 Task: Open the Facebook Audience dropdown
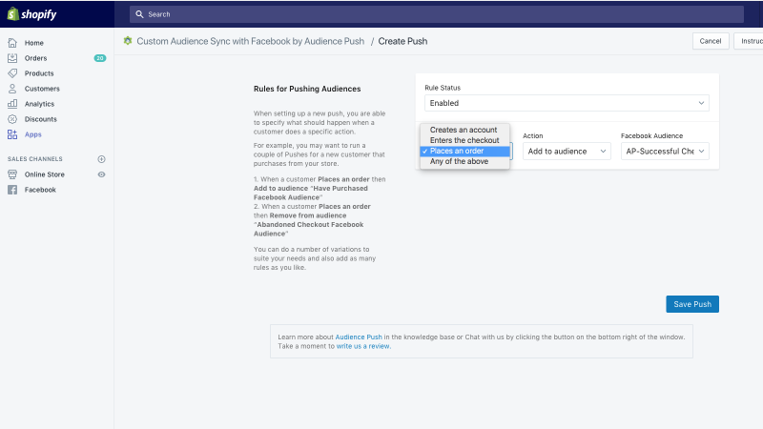coord(665,152)
